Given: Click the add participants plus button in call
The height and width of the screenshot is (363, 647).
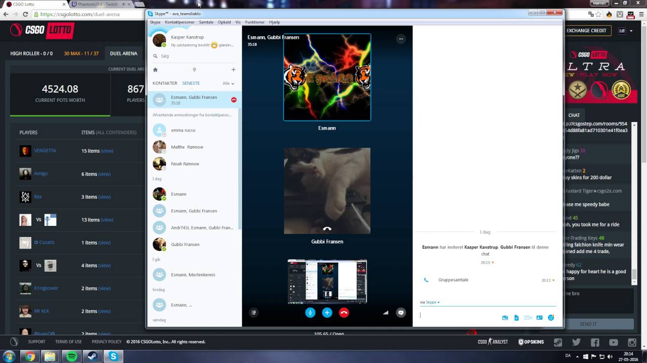Looking at the screenshot, I should pos(327,313).
